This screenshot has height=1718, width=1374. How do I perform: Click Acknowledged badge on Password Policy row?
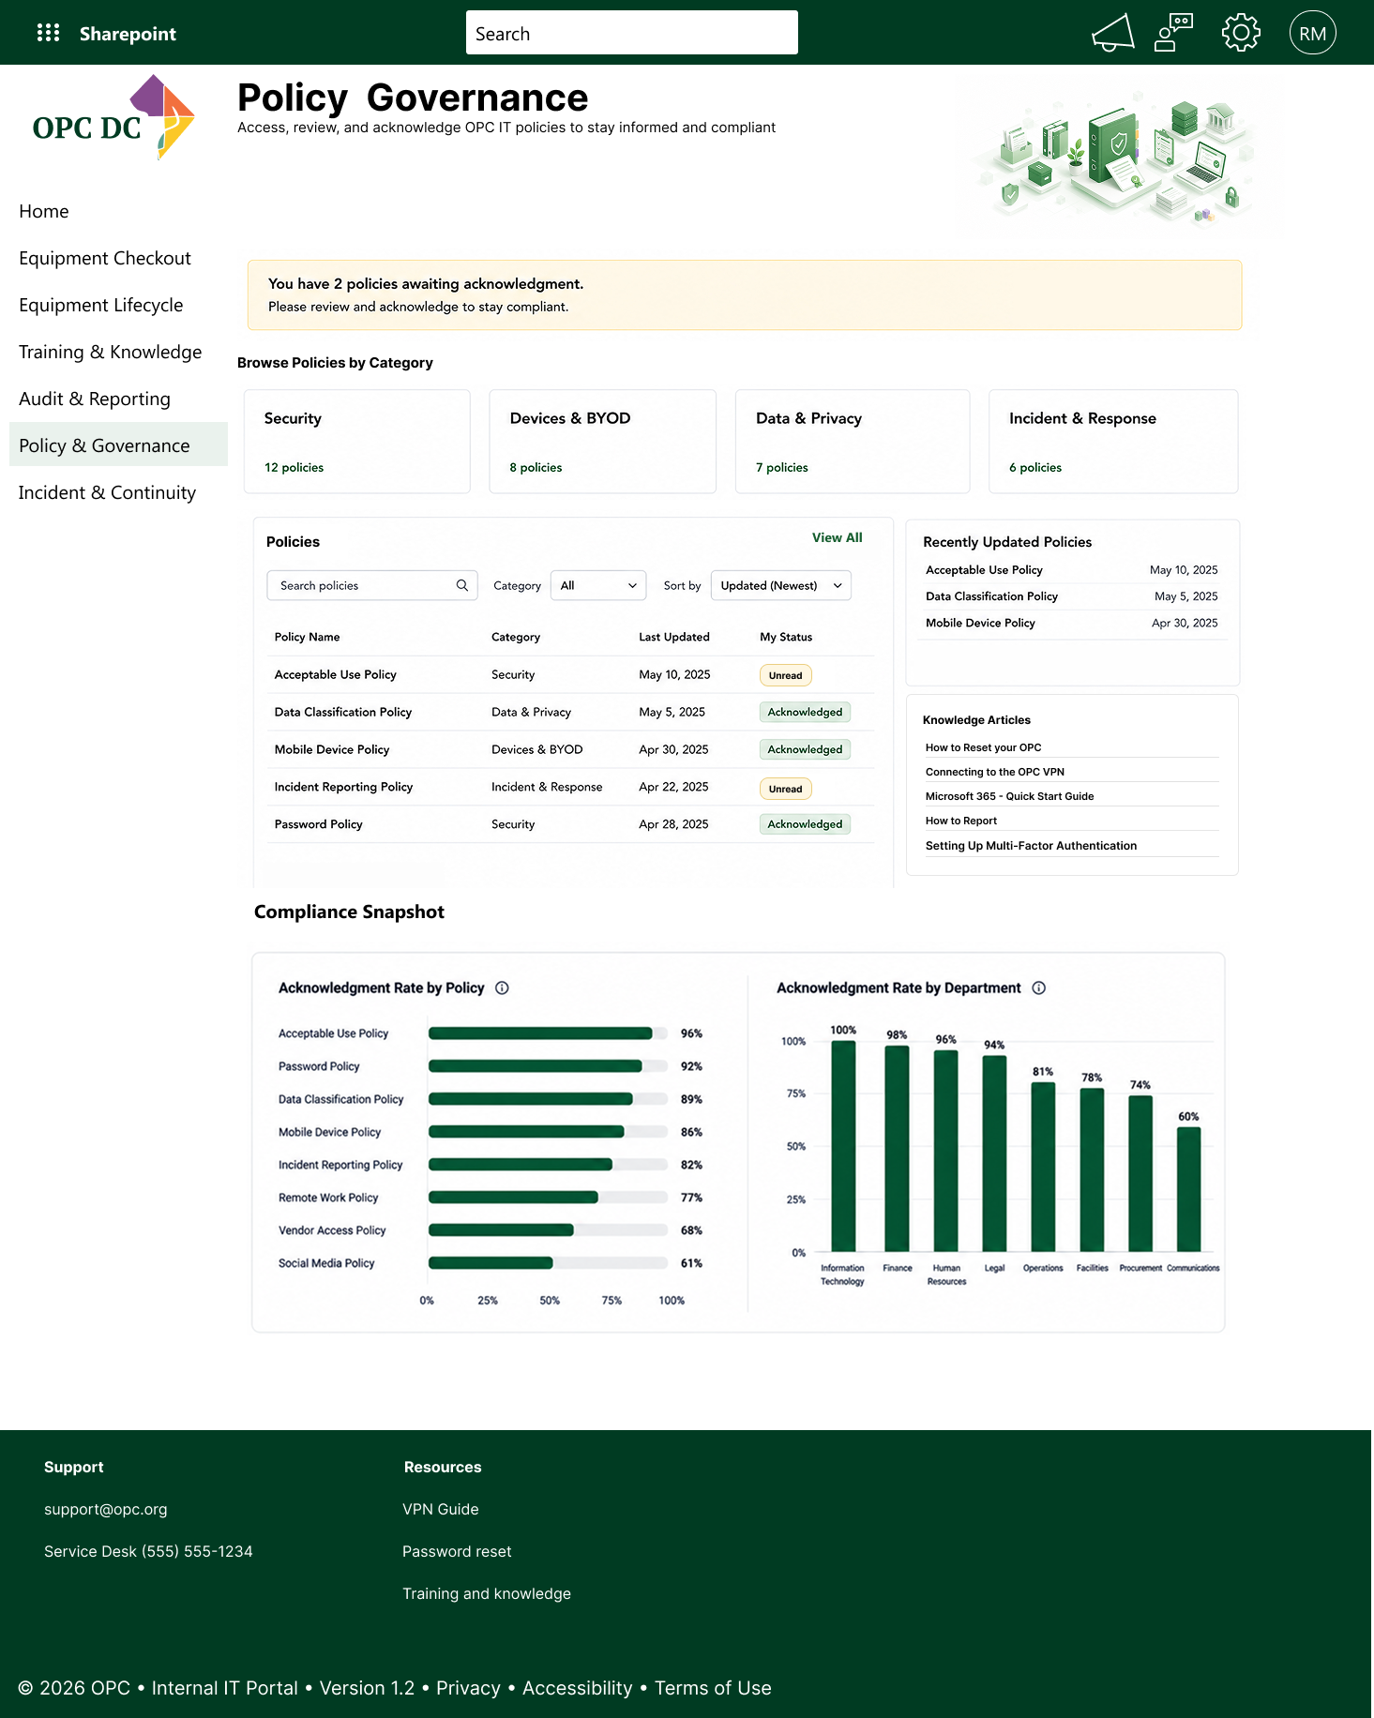[805, 824]
